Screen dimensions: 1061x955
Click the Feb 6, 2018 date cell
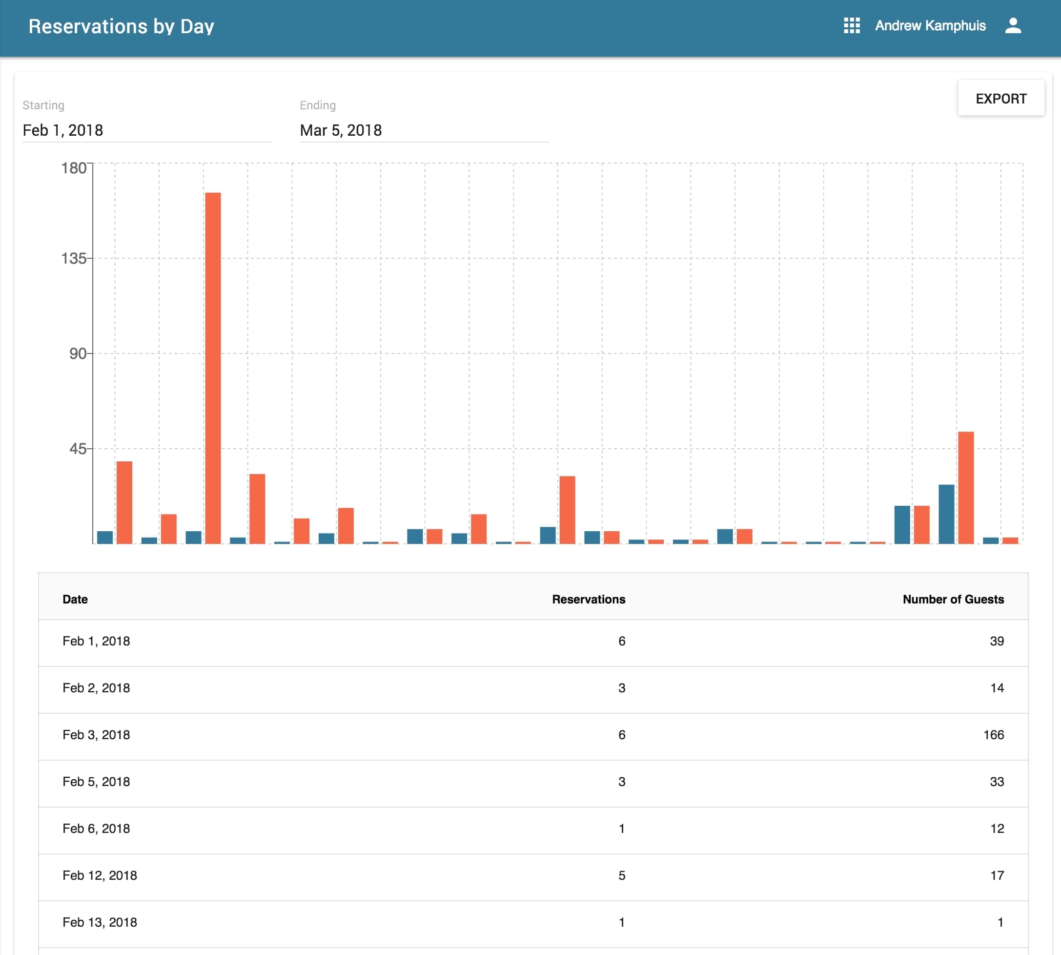(x=96, y=829)
